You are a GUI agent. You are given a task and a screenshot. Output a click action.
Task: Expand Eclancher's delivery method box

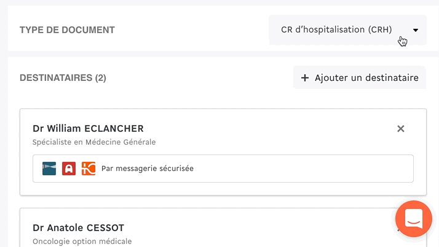[x=223, y=169]
